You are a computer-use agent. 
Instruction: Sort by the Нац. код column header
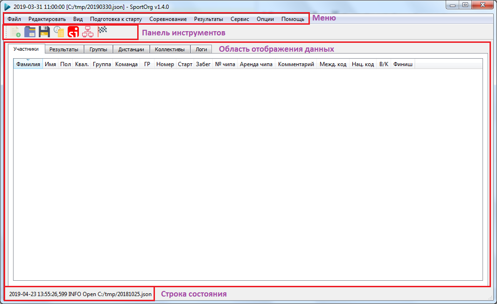(363, 64)
